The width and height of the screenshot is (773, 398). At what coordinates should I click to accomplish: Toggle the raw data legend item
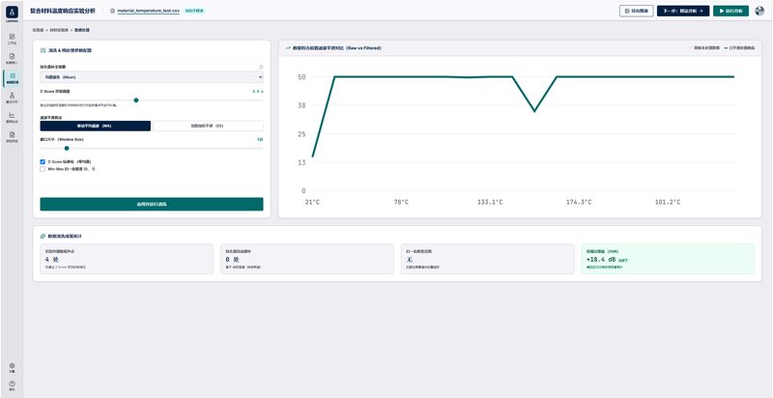tap(704, 48)
